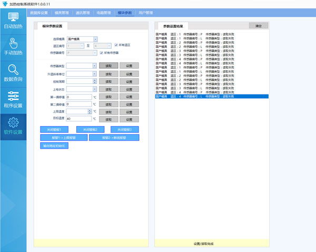Toggle the 所有传感器 checkbox
Image resolution: width=316 pixels, height=252 pixels.
click(101, 52)
